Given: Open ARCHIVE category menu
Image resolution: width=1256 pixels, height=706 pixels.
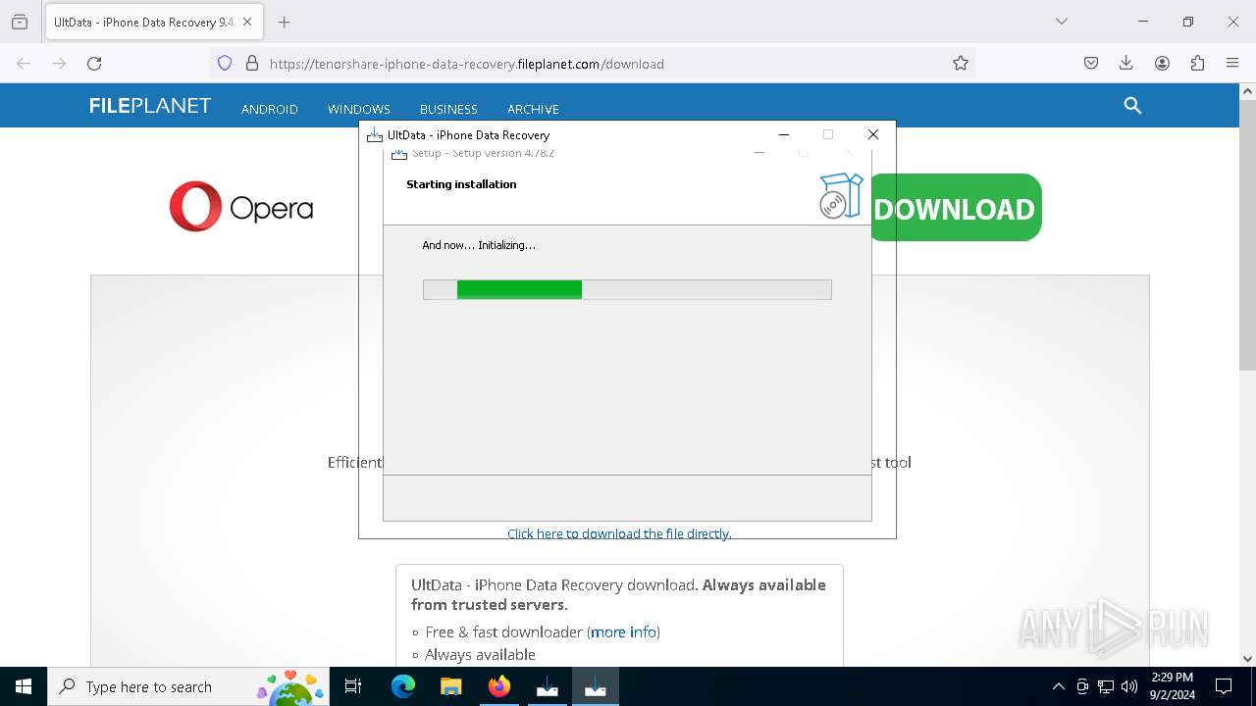Looking at the screenshot, I should pos(533,109).
